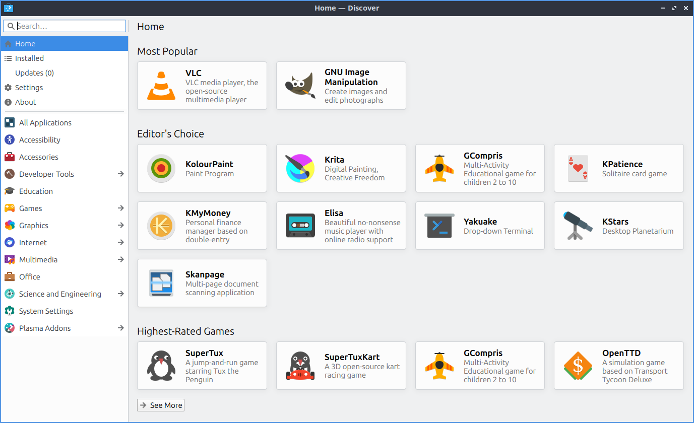Click the SuperTux penguin icon
694x423 pixels.
[x=161, y=366]
